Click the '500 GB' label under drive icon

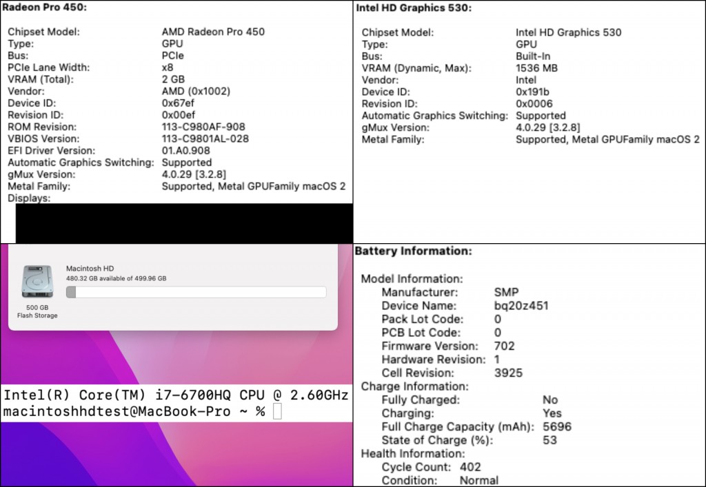(x=37, y=308)
